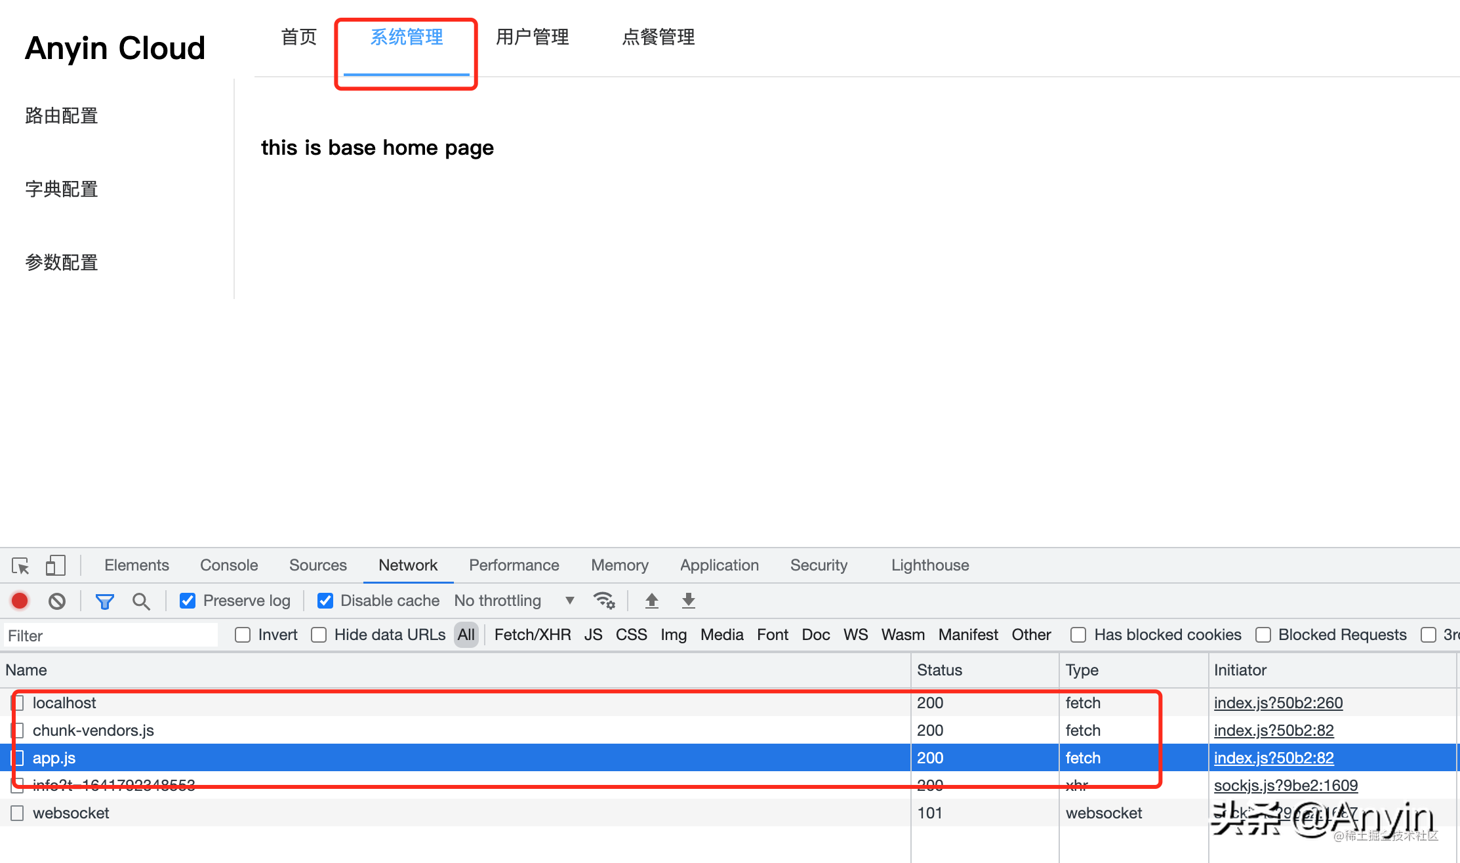Uncheck Disable cache checkbox
1460x863 pixels.
click(325, 601)
